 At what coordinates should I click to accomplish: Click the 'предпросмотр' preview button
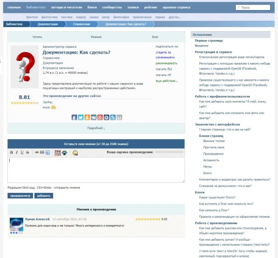click(20, 196)
